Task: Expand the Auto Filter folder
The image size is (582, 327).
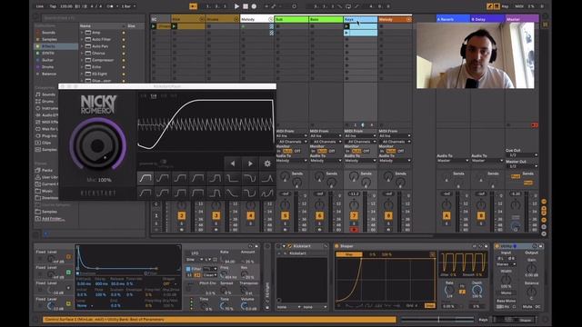Action: 82,39
